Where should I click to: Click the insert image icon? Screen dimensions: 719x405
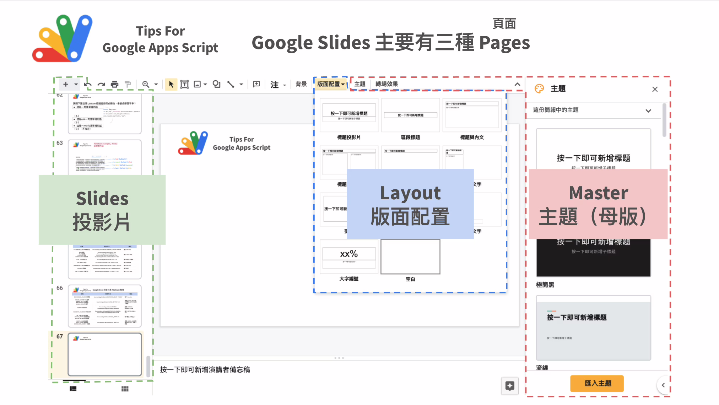tap(197, 84)
